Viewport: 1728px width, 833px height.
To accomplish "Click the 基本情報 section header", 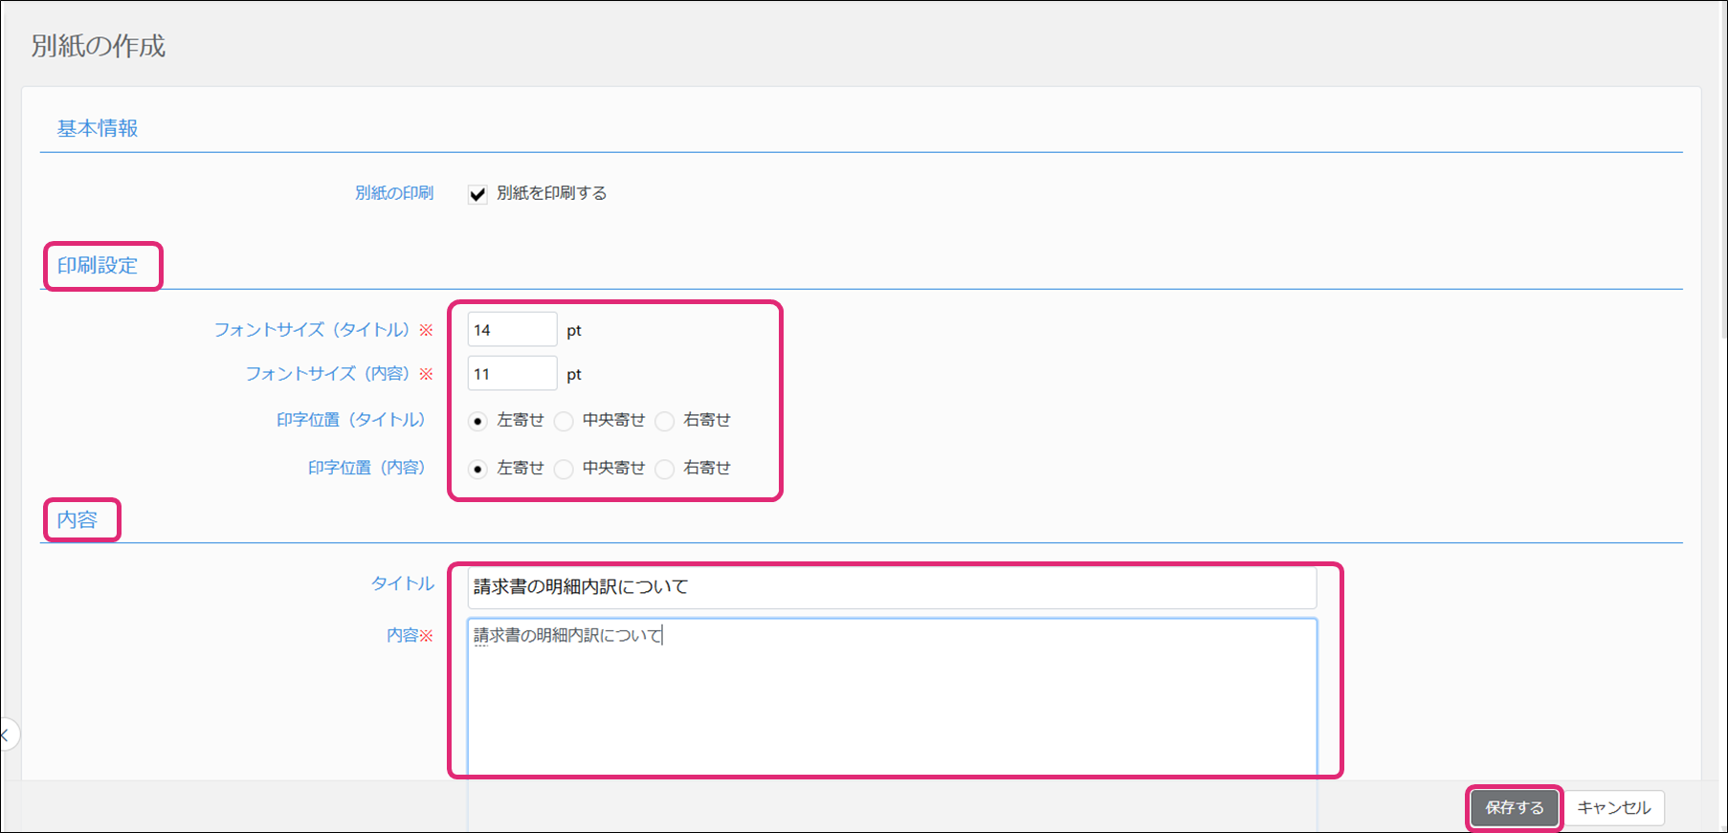I will point(98,128).
